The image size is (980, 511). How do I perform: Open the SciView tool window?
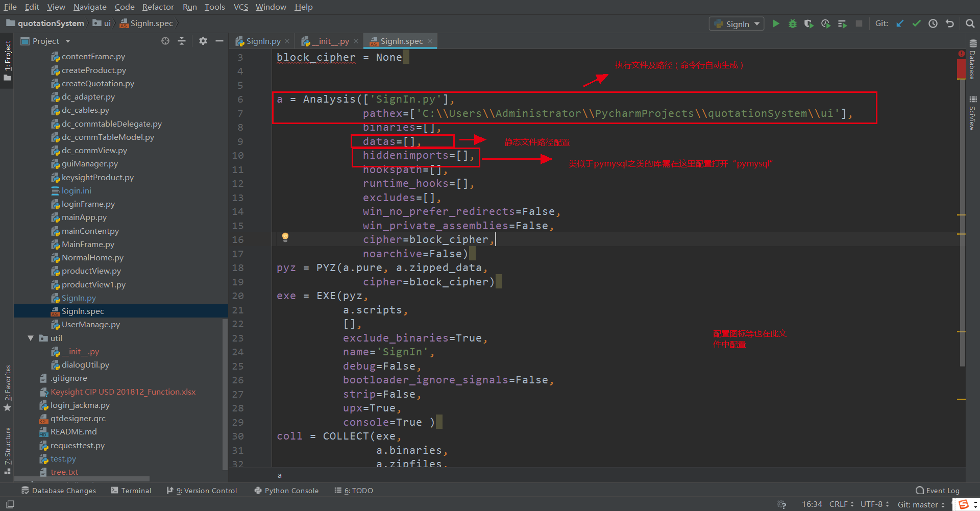point(973,113)
